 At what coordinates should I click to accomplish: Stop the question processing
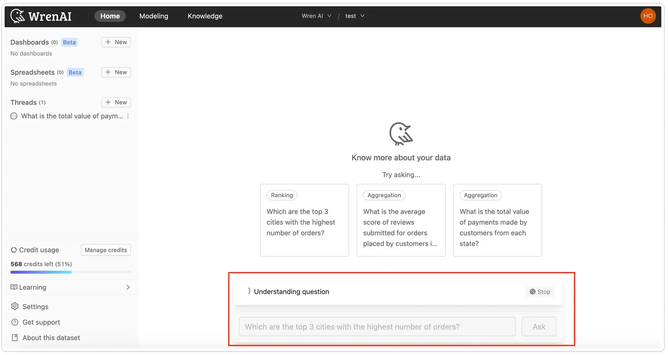pos(540,292)
